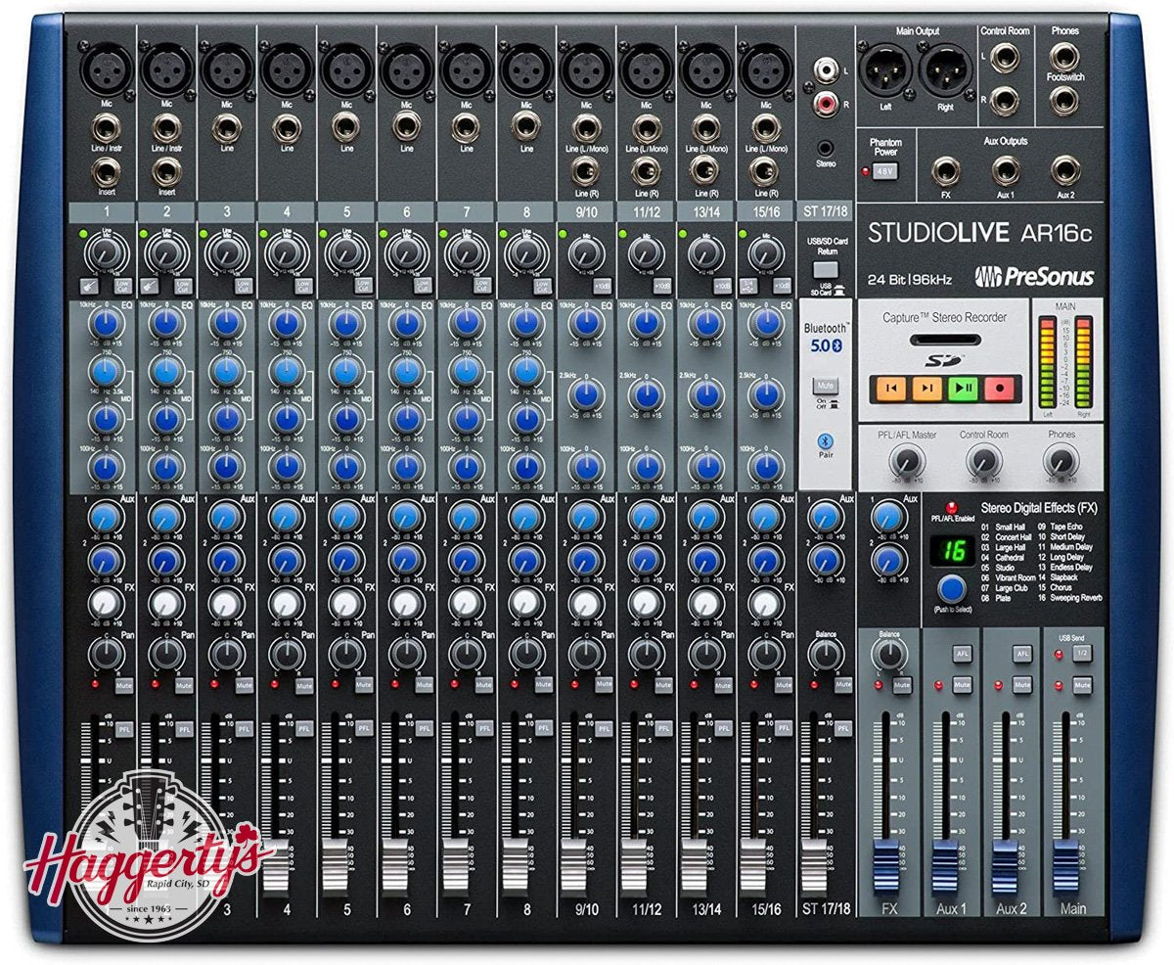Click the Phones level knob
Image resolution: width=1174 pixels, height=965 pixels.
tap(1060, 460)
